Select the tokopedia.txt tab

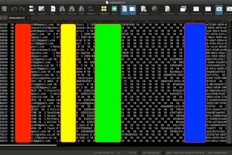click(17, 18)
